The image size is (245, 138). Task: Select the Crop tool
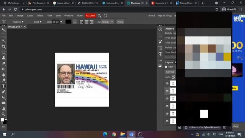[x=3, y=46]
